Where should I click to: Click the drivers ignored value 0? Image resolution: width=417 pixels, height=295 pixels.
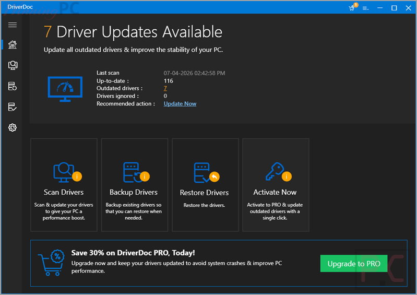165,96
